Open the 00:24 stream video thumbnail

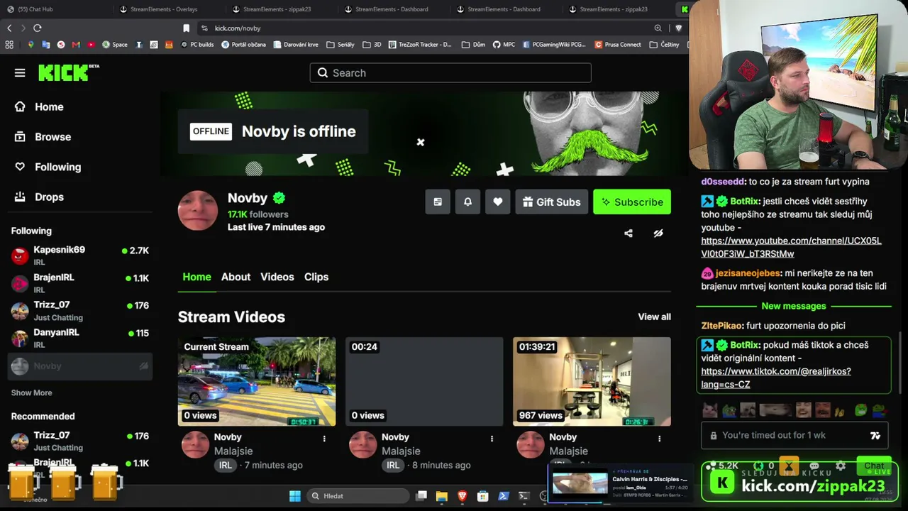click(424, 381)
